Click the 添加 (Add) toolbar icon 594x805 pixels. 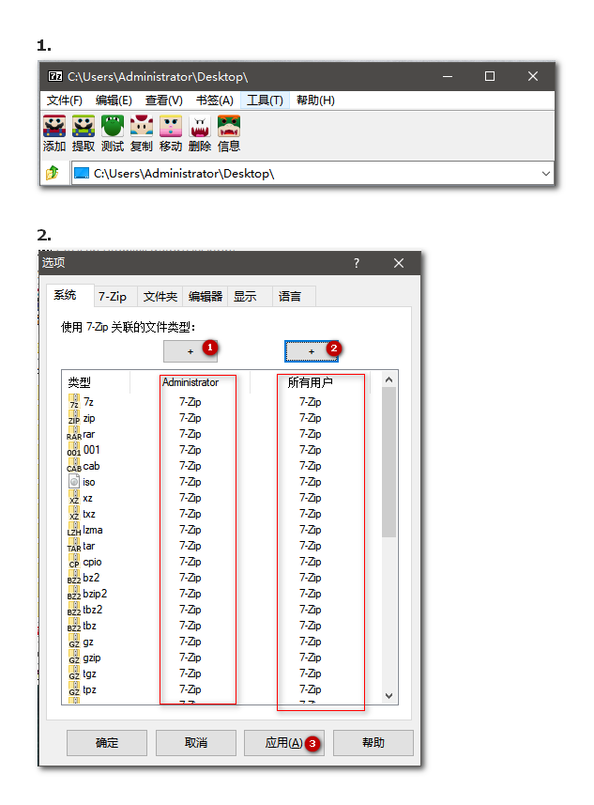tap(53, 133)
